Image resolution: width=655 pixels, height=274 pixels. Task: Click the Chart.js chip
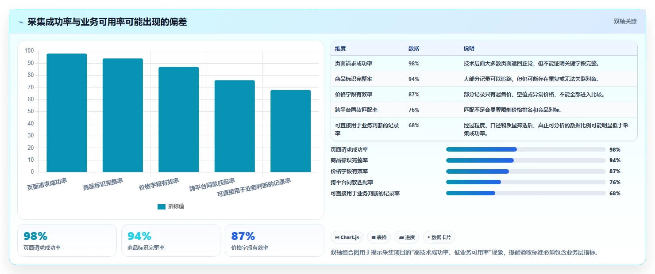click(x=347, y=237)
